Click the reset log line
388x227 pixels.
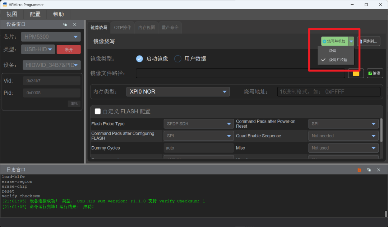click(8, 191)
